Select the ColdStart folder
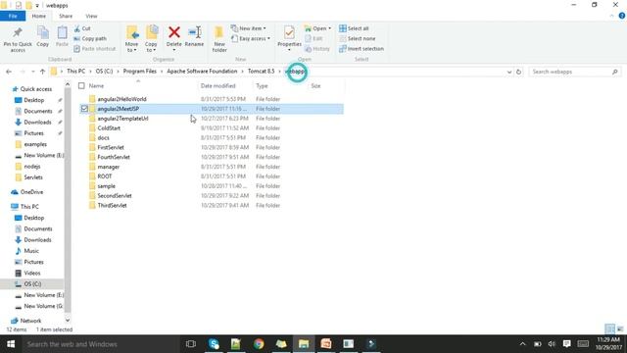 109,128
